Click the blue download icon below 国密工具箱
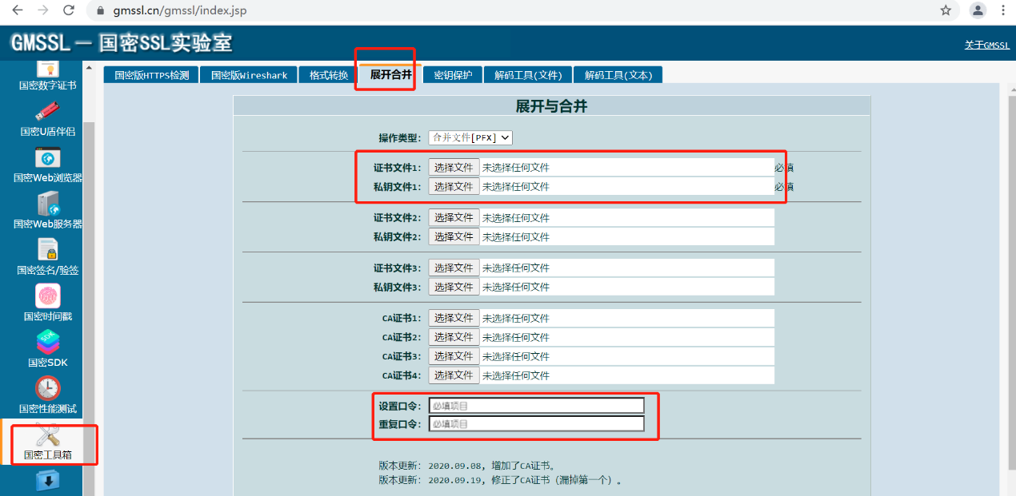The width and height of the screenshot is (1016, 496). (x=48, y=481)
